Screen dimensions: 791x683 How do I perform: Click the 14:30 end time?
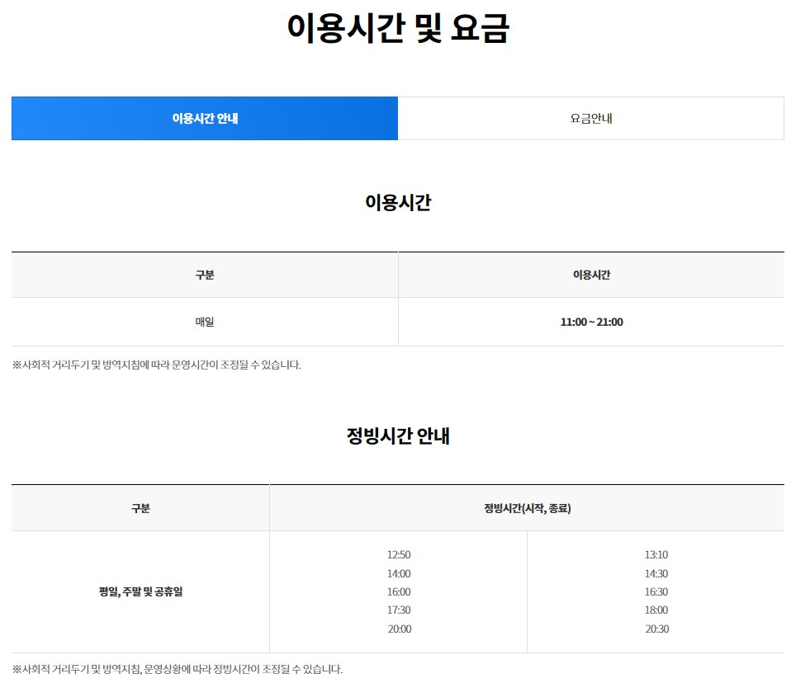(656, 573)
